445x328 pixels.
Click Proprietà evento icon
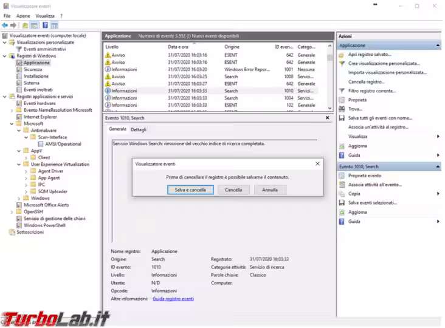click(342, 176)
